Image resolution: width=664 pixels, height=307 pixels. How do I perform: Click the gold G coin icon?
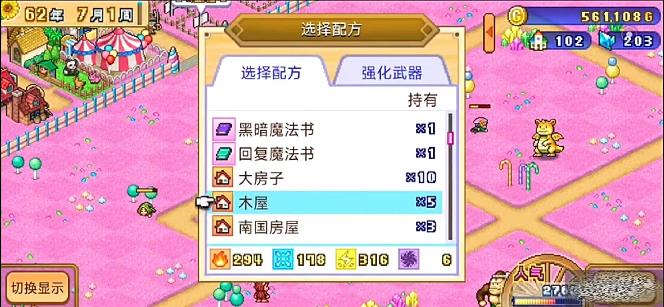[517, 16]
